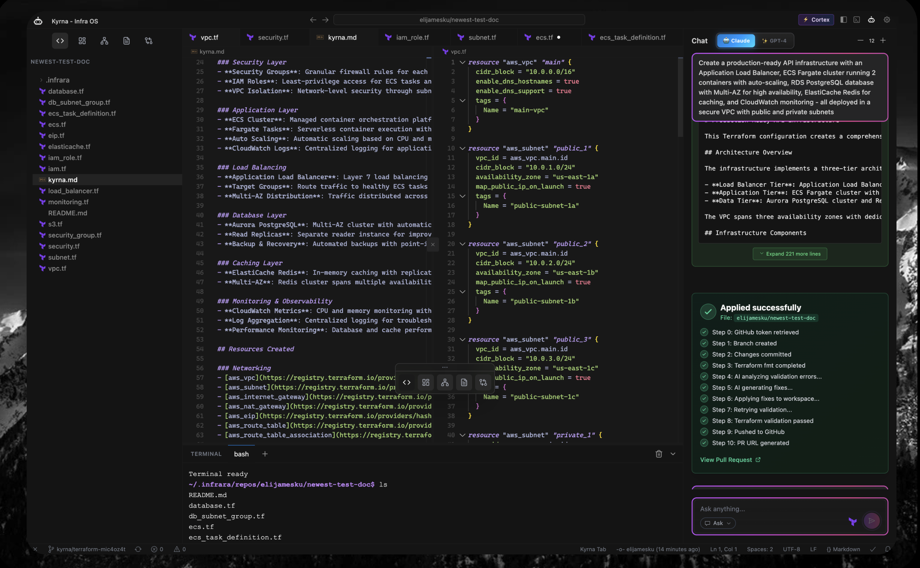
Task: Toggle the panel layout icon near Cortex
Action: pos(843,19)
